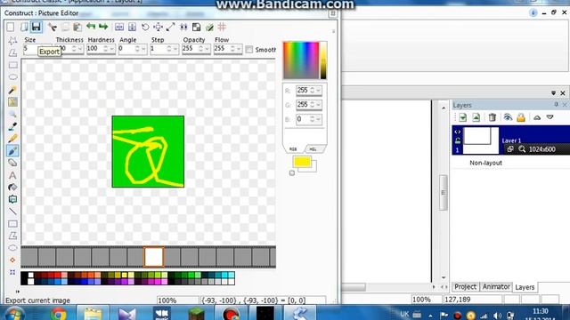The width and height of the screenshot is (570, 320).
Task: Open the Step dropdown arrow
Action: tap(175, 49)
